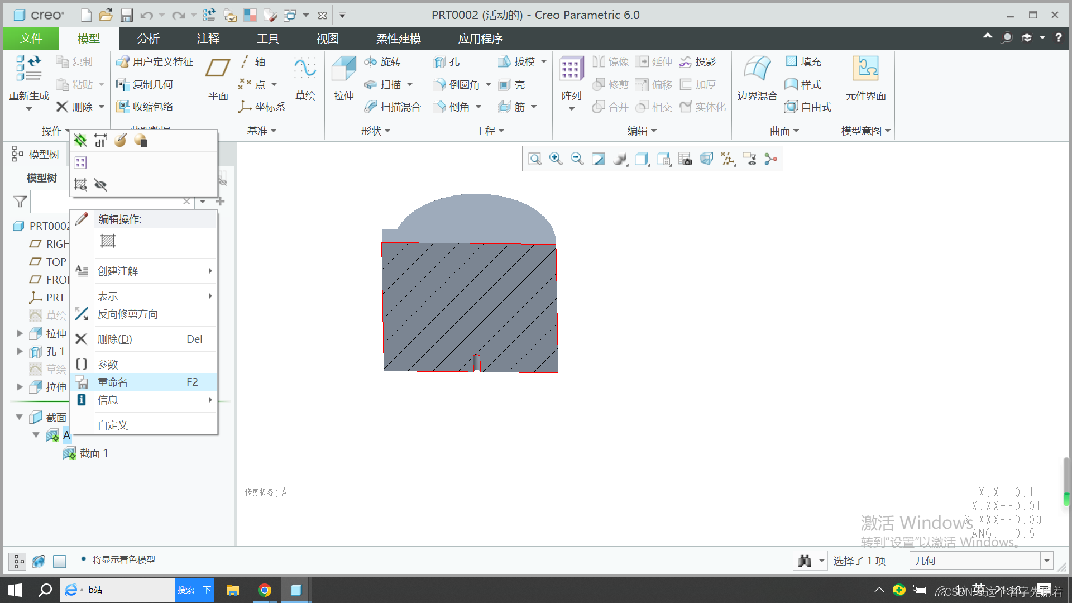
Task: Toggle the datum display filters icon
Action: [728, 159]
